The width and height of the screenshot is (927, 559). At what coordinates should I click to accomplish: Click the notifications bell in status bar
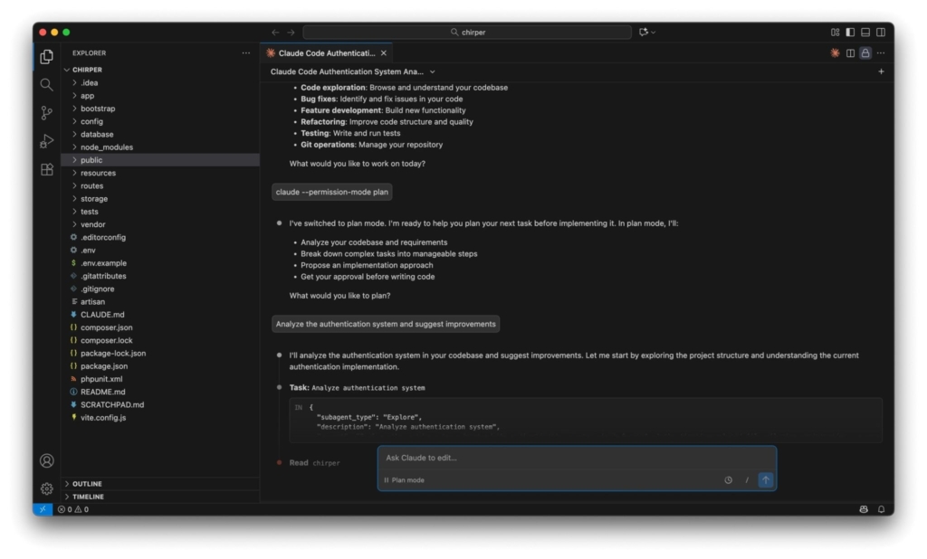tap(881, 508)
